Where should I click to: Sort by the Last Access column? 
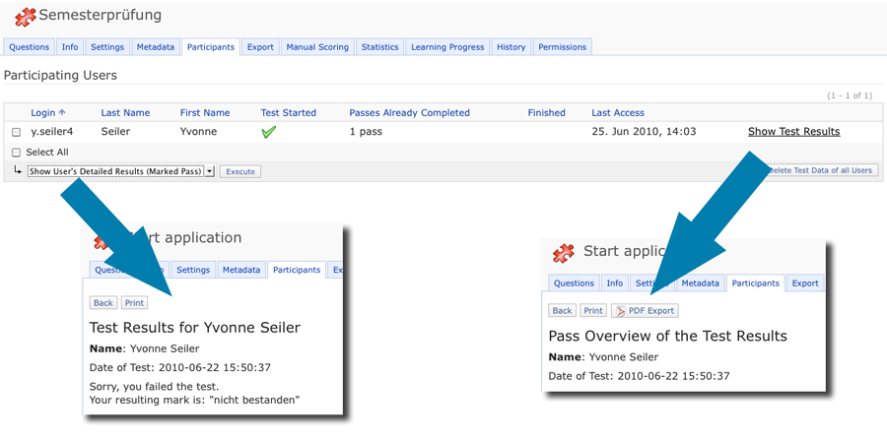[618, 113]
